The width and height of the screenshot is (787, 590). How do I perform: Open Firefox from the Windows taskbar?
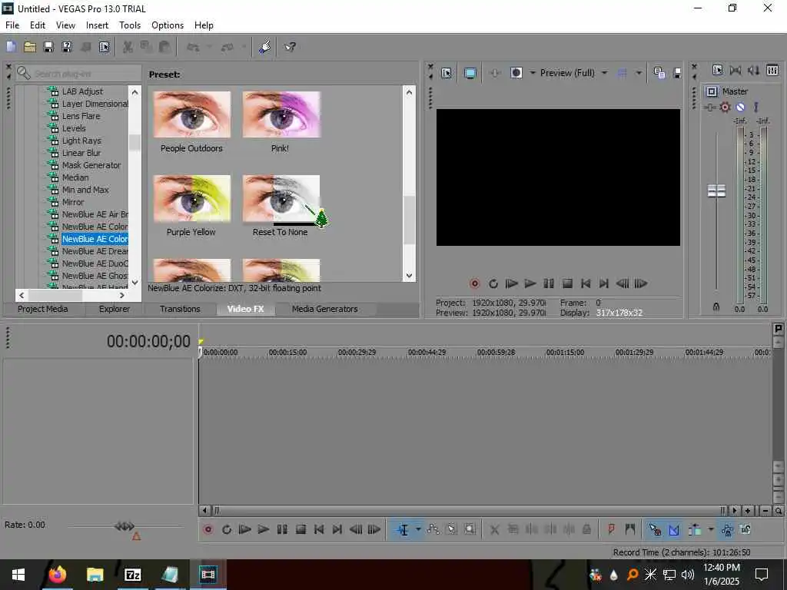57,575
